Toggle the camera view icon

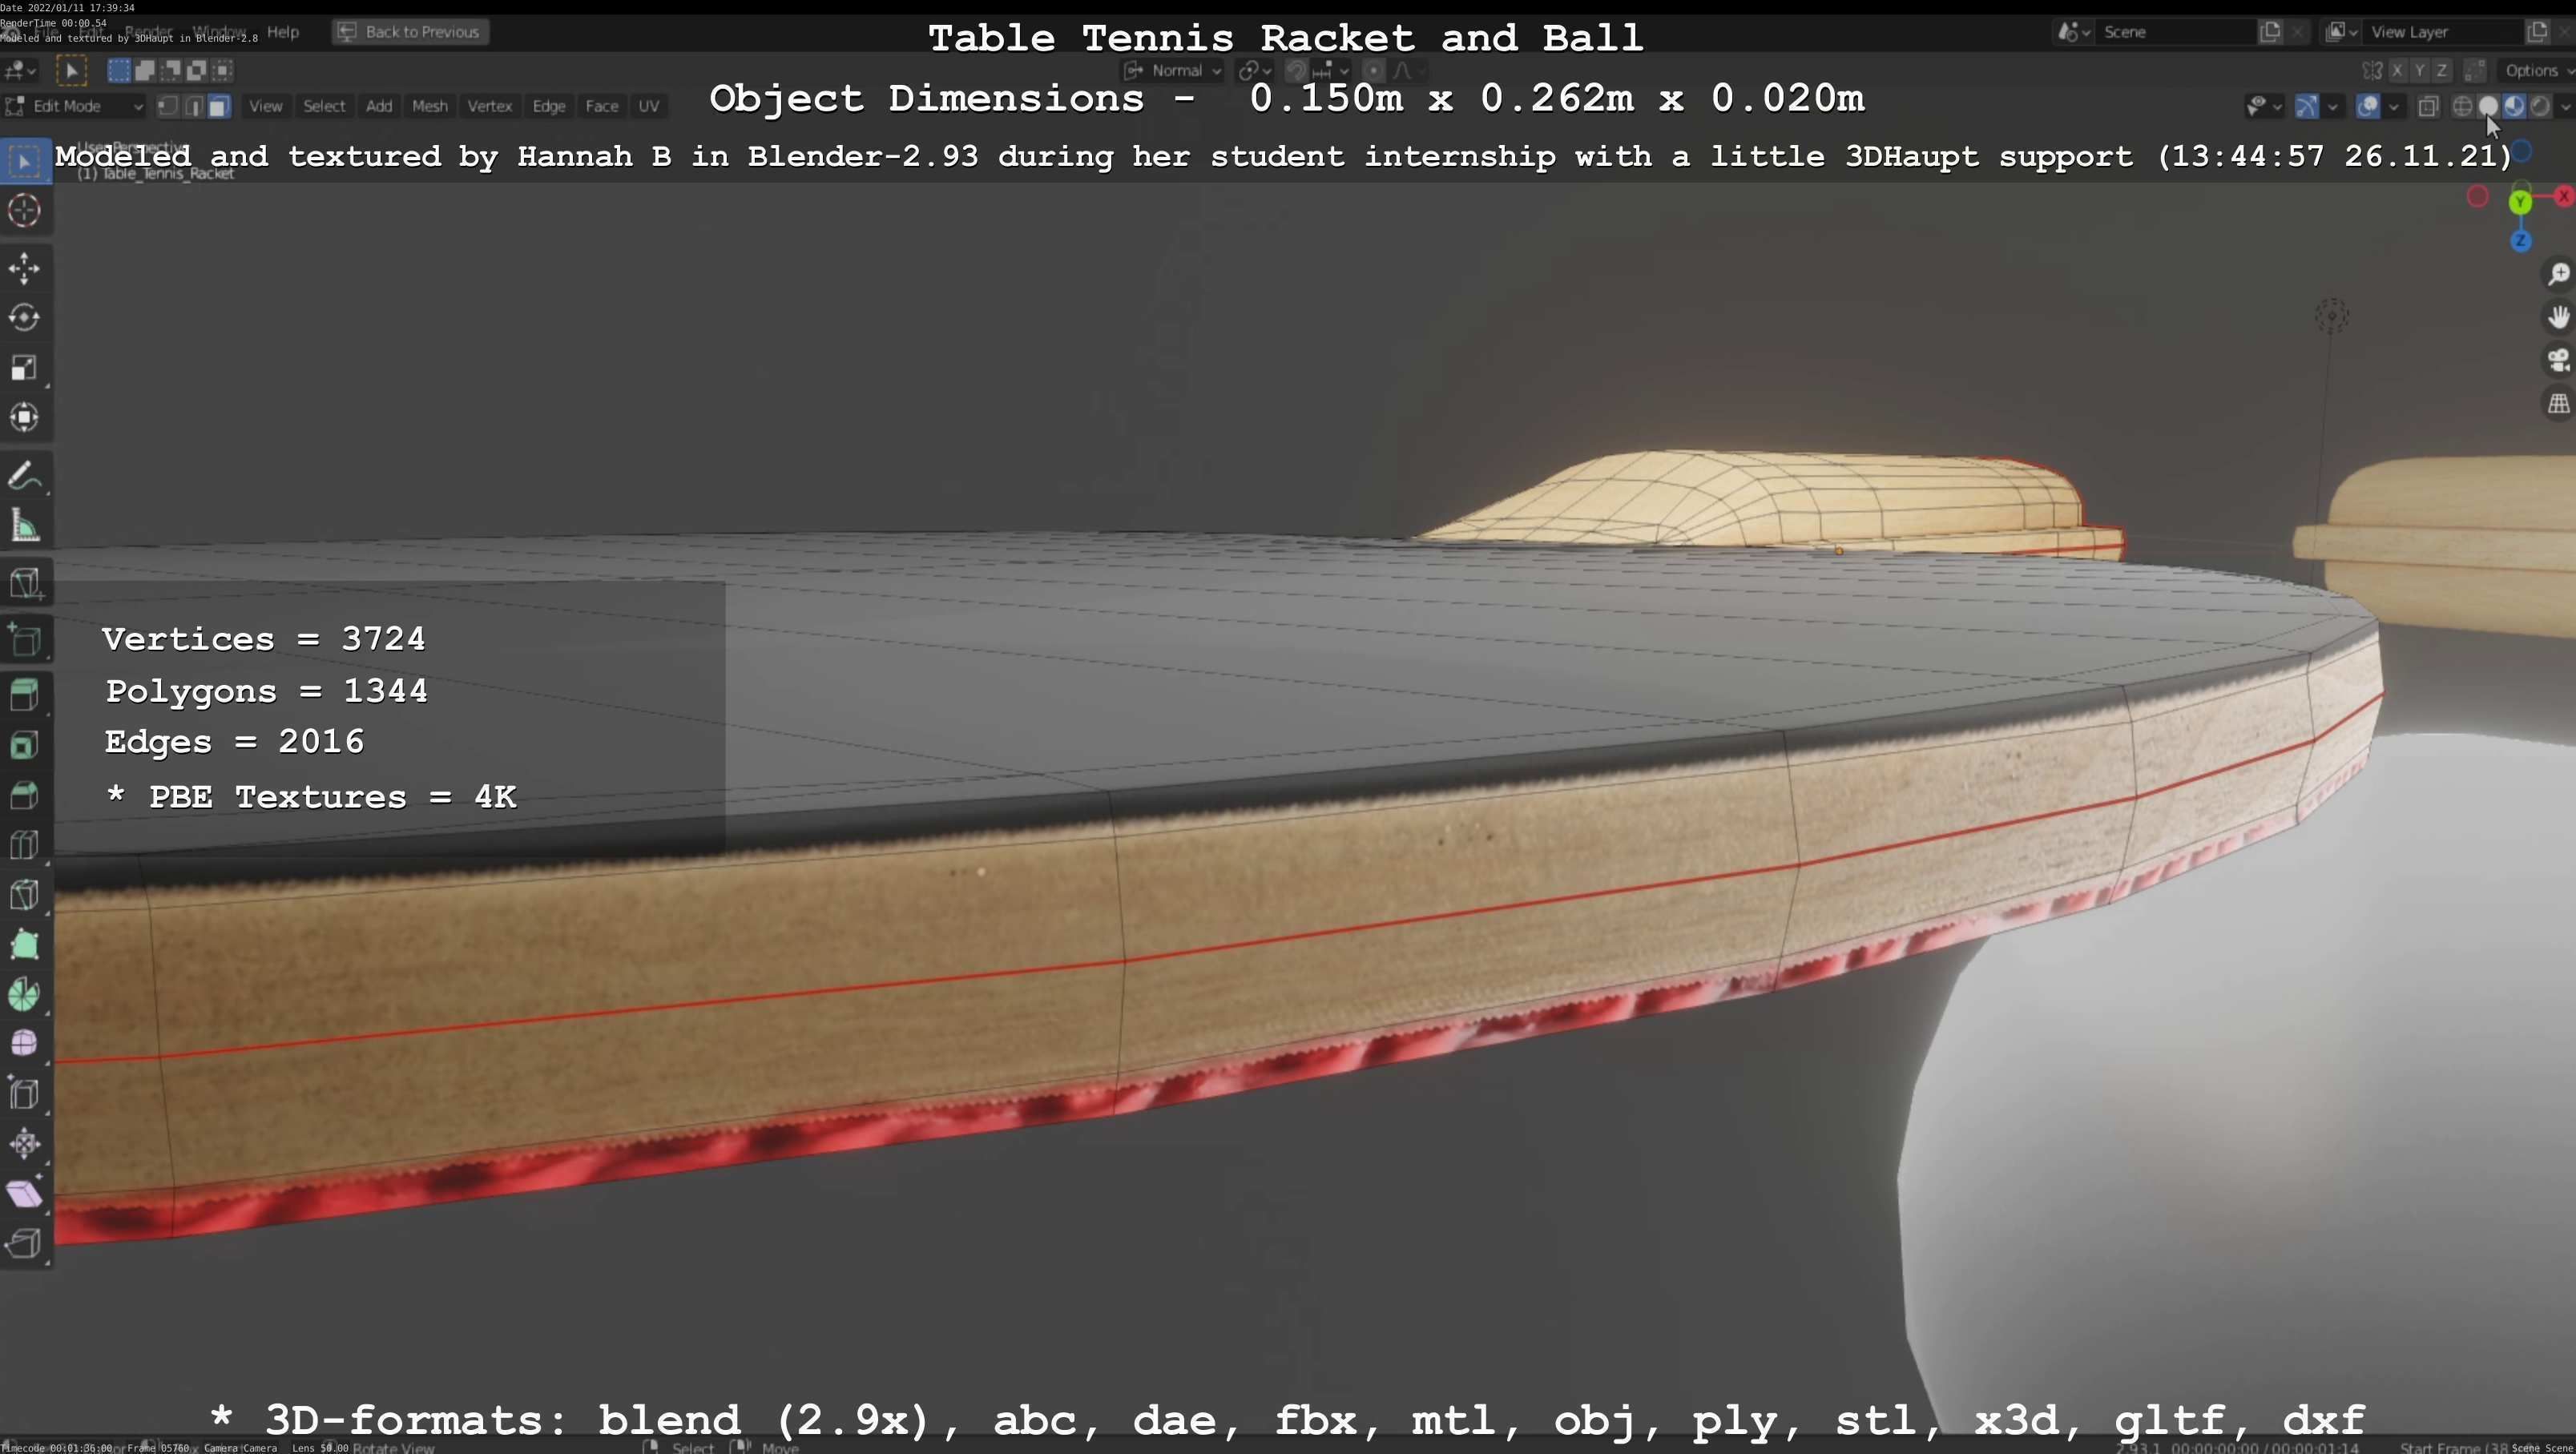coord(2559,360)
